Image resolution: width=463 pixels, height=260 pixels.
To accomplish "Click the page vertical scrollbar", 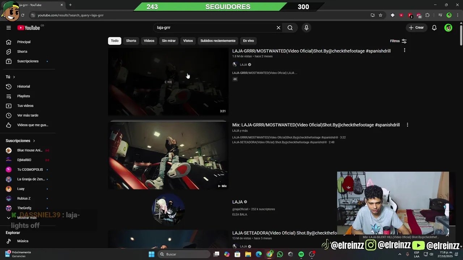I will tap(461, 35).
